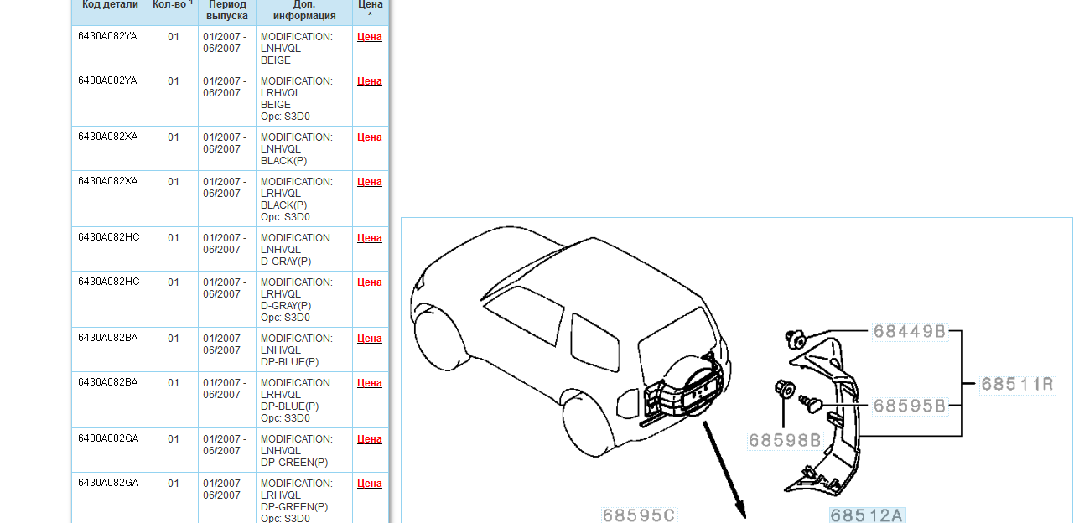The height and width of the screenshot is (523, 1079).
Task: Click period 01/2007 - 06/2007 in LNHVQL D-GRAY(P) row
Action: [x=225, y=244]
